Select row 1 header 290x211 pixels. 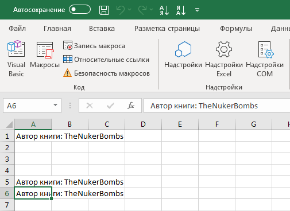tap(7, 136)
